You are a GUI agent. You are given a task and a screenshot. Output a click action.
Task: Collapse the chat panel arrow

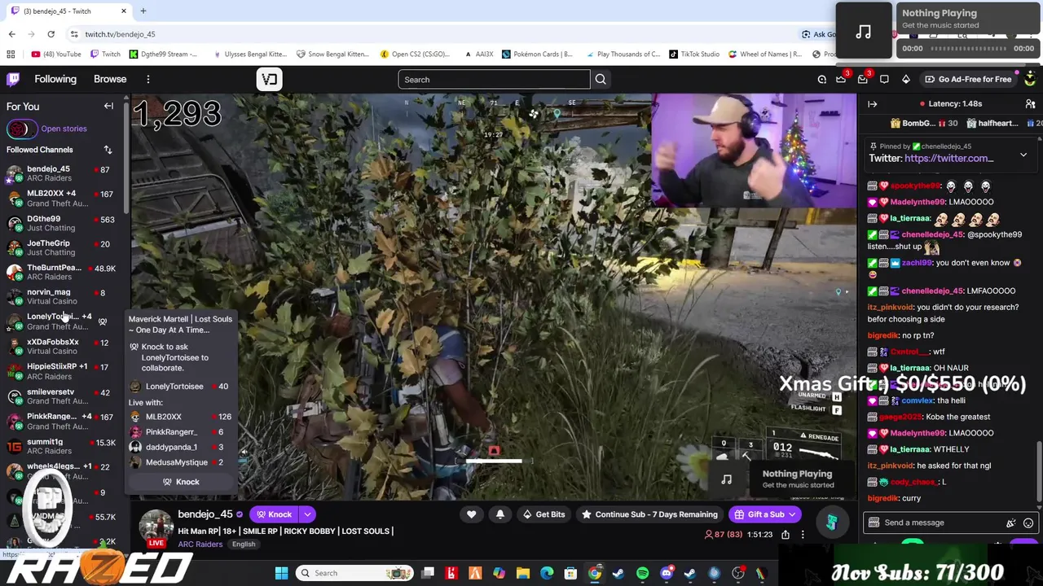pos(872,104)
